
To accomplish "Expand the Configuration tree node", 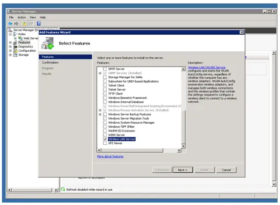I will (10, 51).
